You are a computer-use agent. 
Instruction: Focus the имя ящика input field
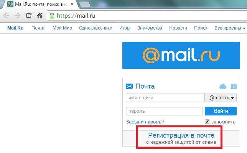click(x=165, y=98)
